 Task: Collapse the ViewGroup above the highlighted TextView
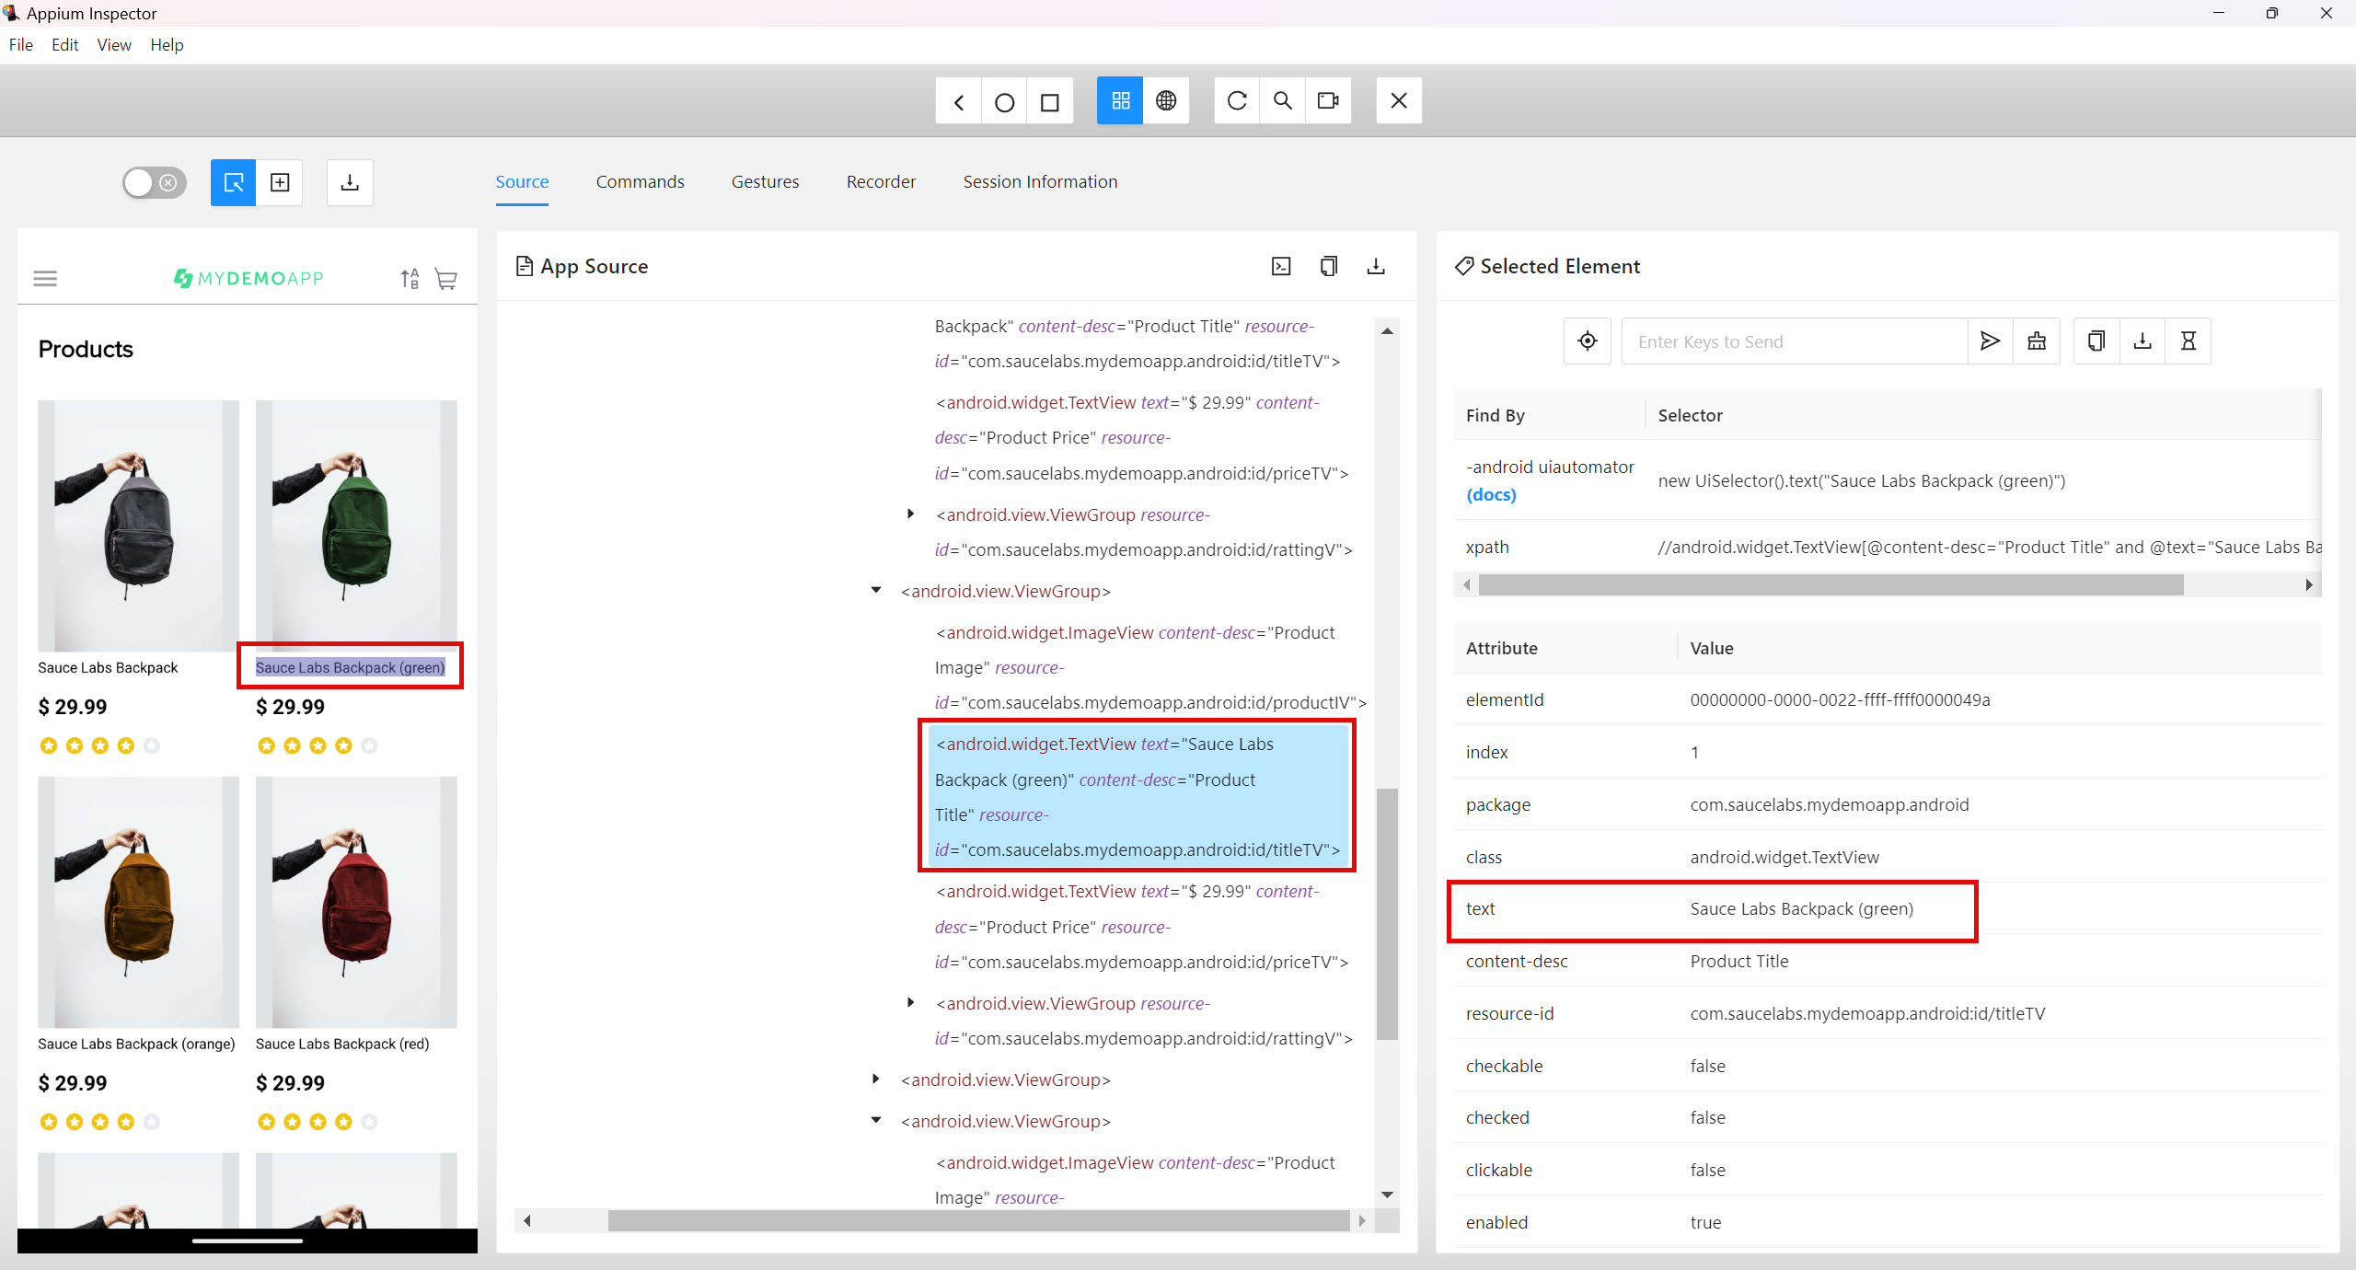pyautogui.click(x=876, y=591)
